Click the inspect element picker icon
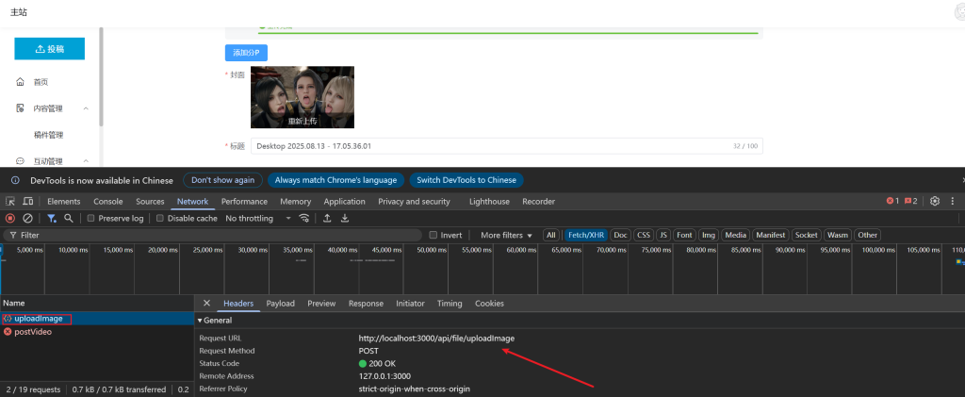The image size is (965, 397). (9, 201)
